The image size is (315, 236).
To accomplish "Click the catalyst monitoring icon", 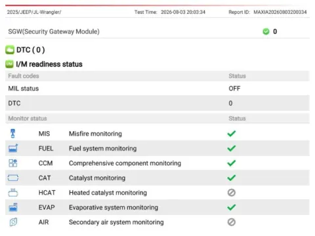I will (x=13, y=178).
